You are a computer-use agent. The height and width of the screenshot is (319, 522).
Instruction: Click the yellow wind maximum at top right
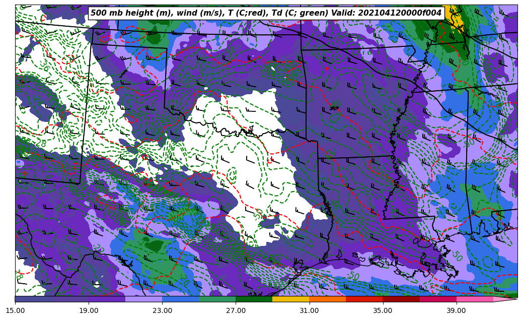coord(455,15)
